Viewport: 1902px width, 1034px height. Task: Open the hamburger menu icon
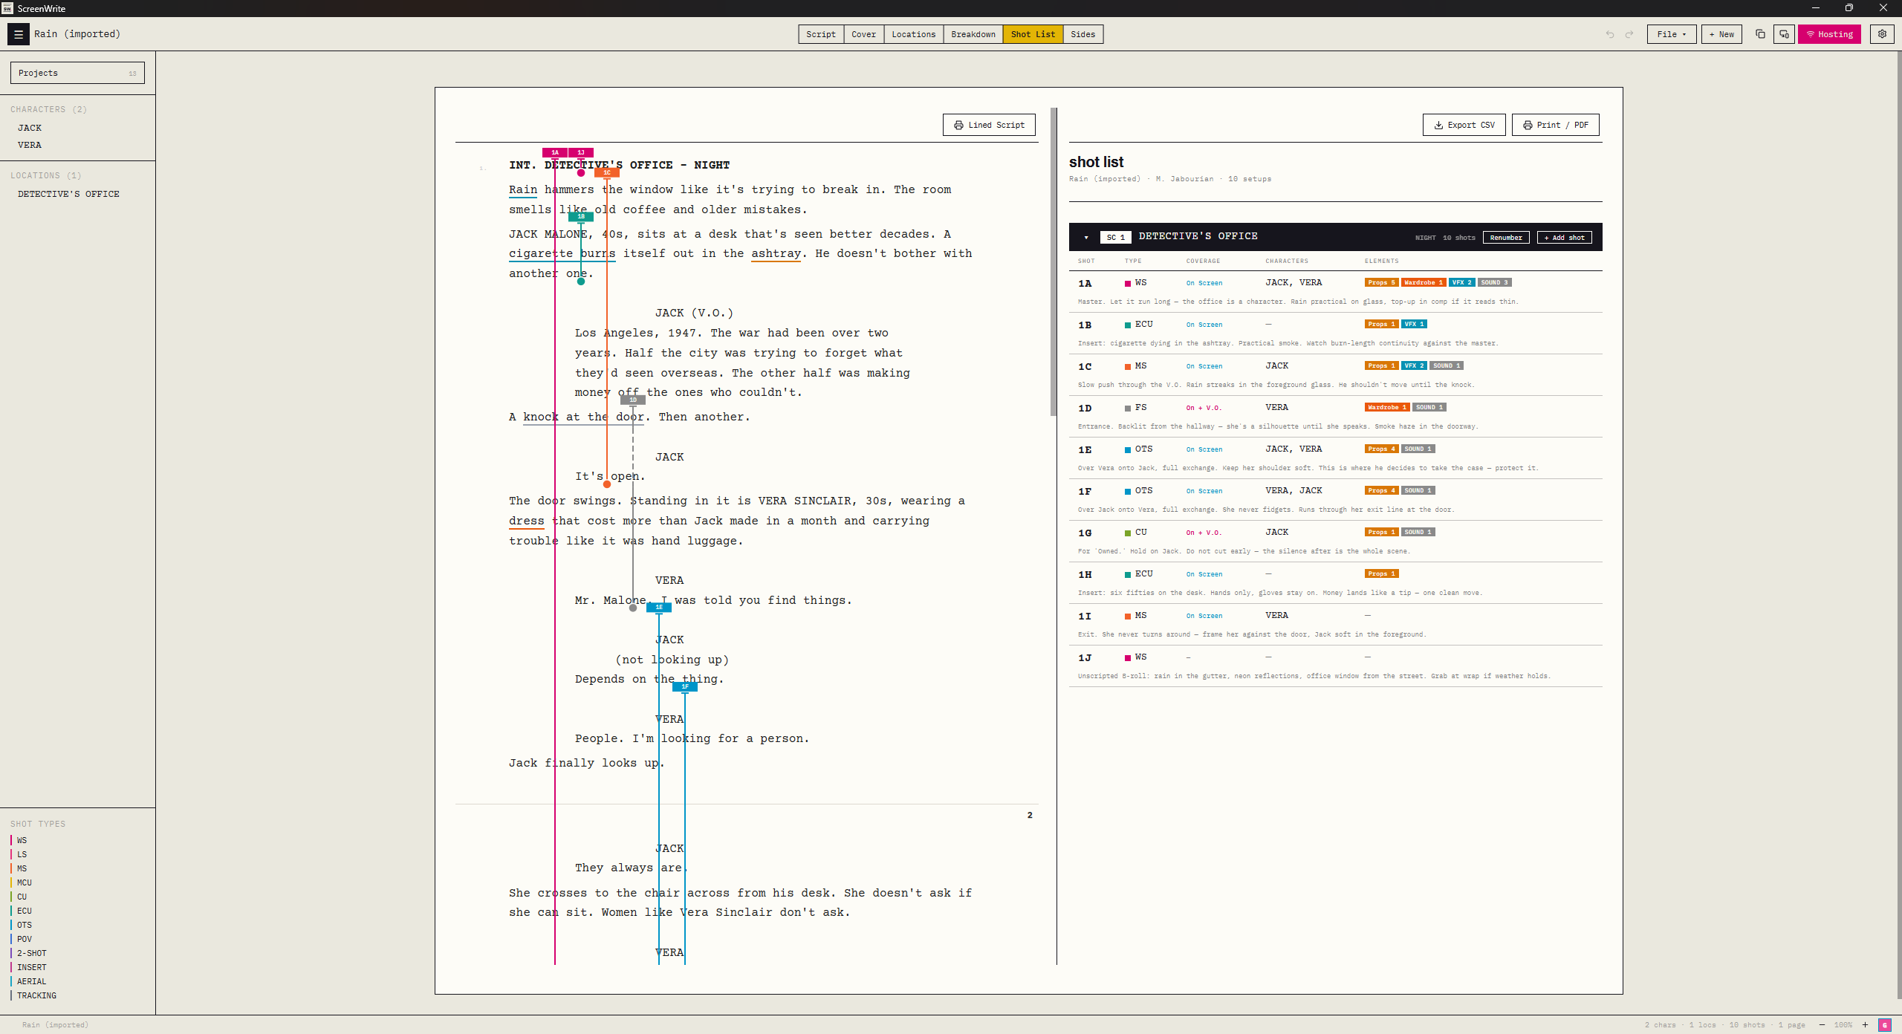19,34
